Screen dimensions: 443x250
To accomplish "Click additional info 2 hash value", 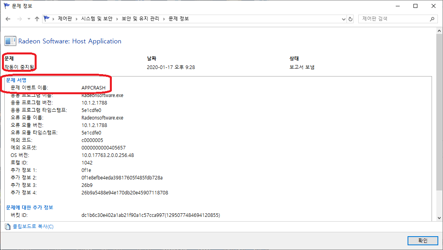I will click(122, 177).
